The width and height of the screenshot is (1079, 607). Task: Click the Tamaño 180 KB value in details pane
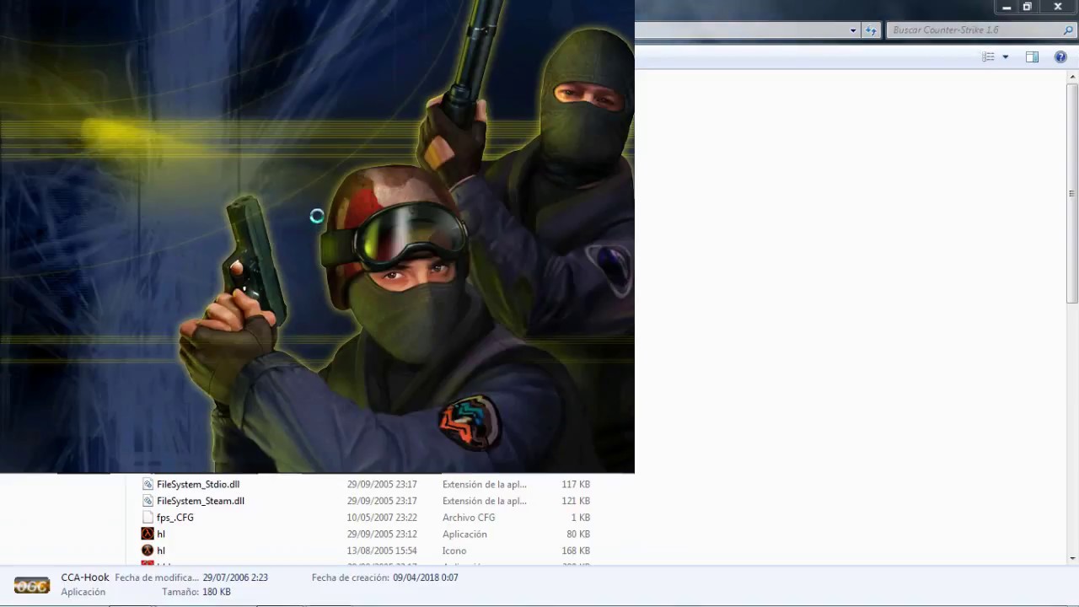(217, 592)
